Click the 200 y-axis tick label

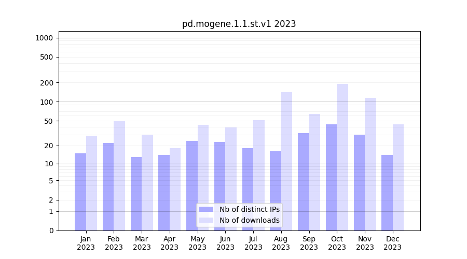(x=47, y=83)
